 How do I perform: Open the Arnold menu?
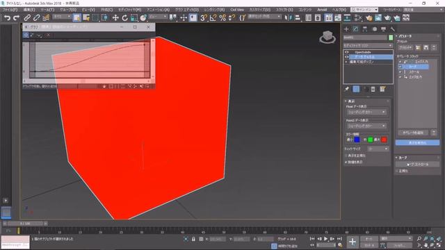(x=322, y=10)
